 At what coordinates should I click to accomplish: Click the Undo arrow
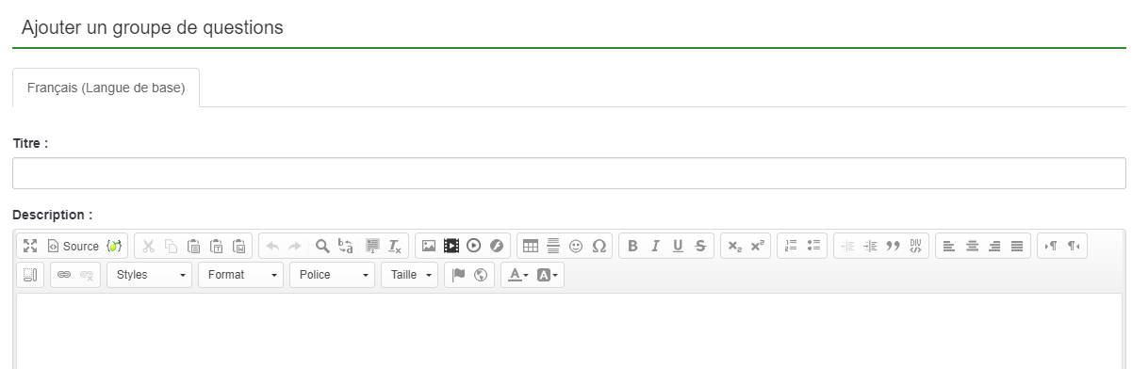(272, 247)
